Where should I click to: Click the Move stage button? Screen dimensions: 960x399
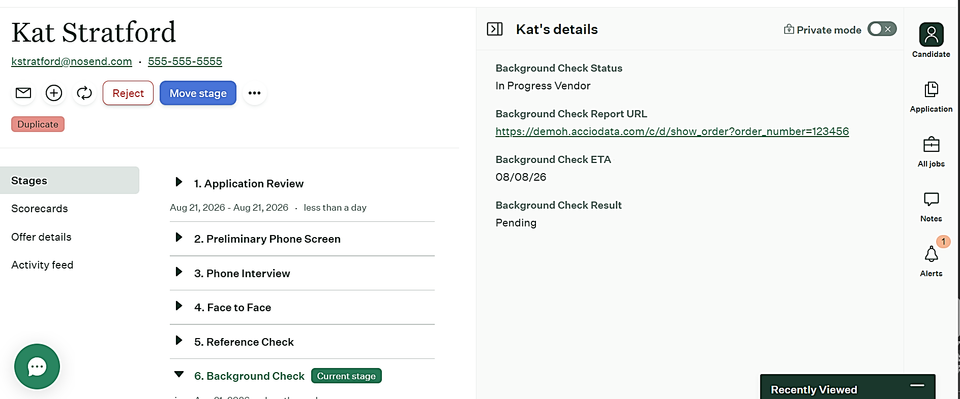pos(198,93)
